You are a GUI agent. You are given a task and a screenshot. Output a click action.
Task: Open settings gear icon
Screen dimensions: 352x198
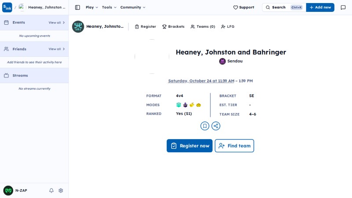(x=61, y=191)
